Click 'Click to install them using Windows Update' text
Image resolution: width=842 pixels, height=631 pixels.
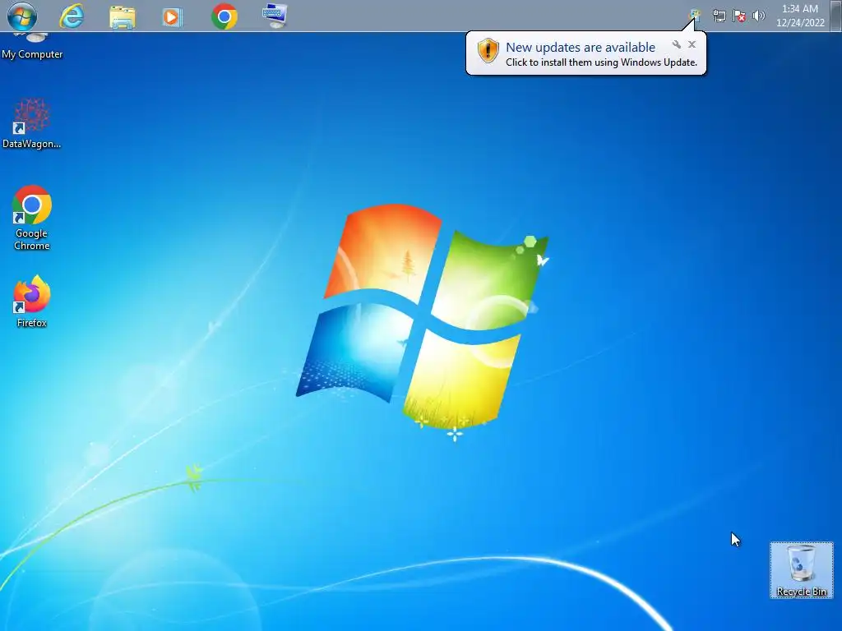tap(601, 62)
